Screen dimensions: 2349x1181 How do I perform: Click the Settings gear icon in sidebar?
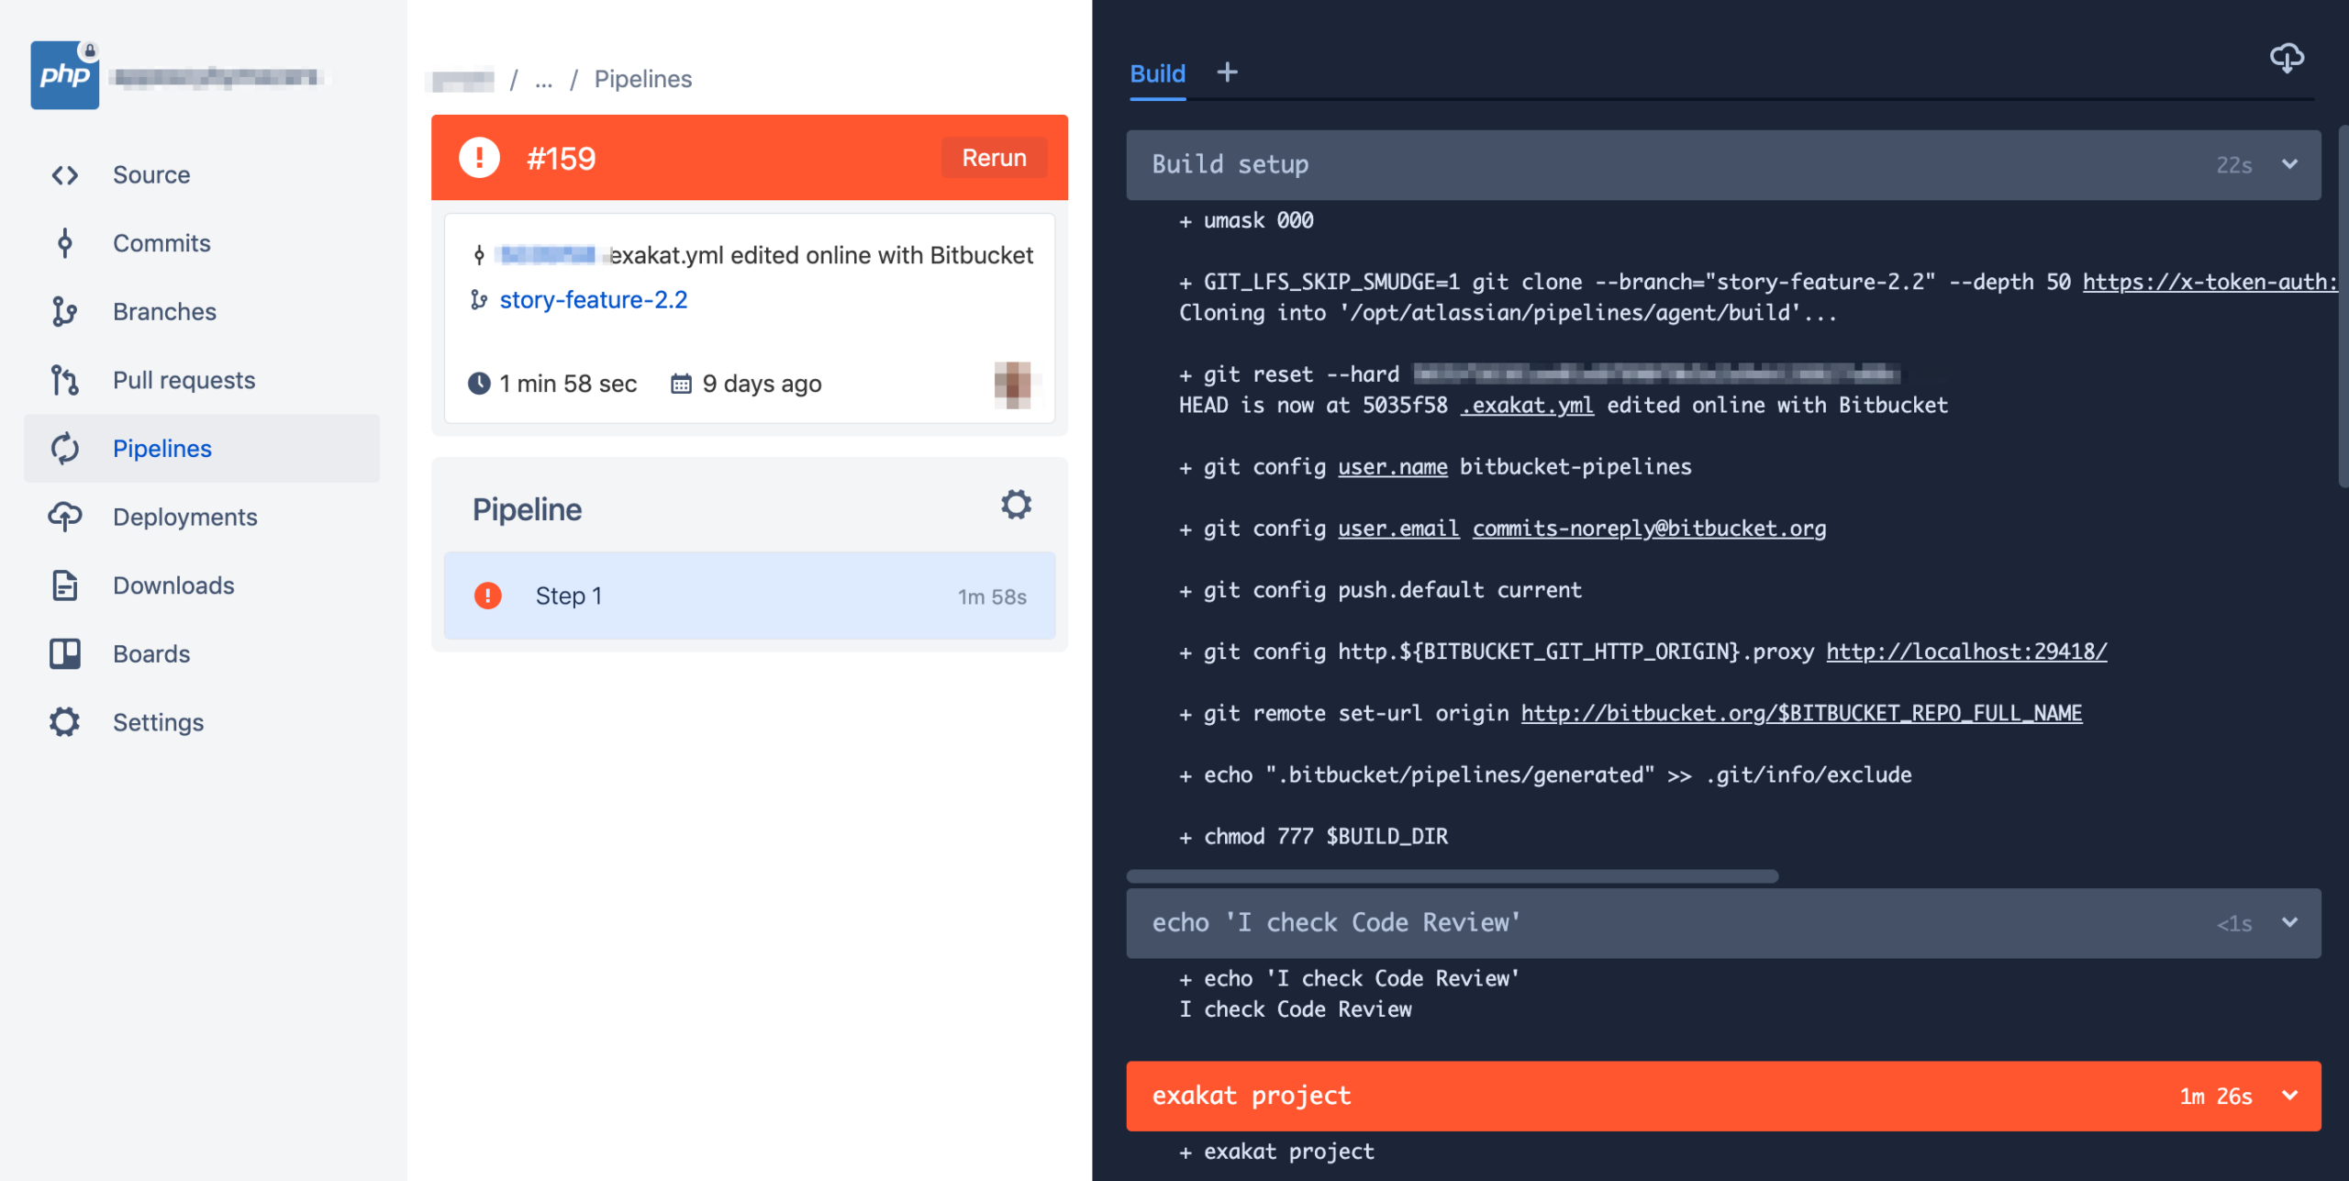(64, 722)
